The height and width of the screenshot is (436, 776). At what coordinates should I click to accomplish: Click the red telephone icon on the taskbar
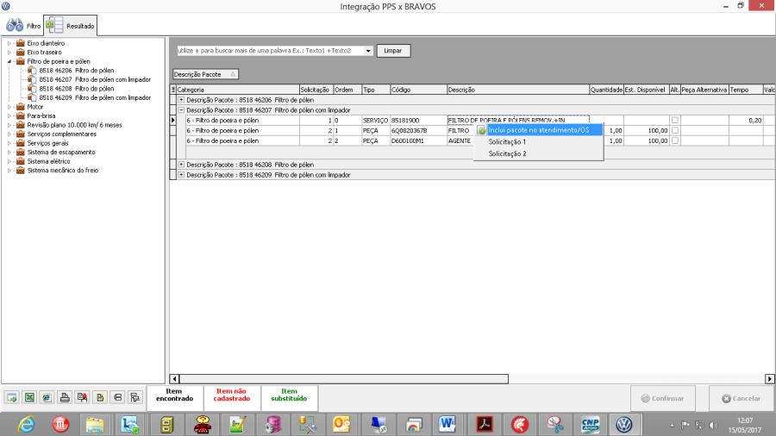(202, 424)
